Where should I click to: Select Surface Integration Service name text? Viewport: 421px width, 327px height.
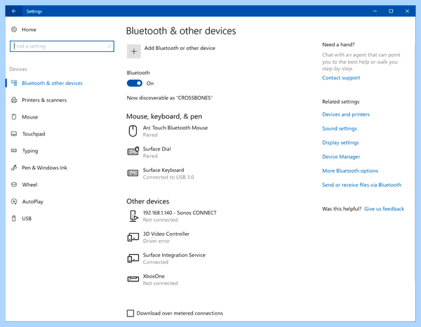tap(174, 255)
